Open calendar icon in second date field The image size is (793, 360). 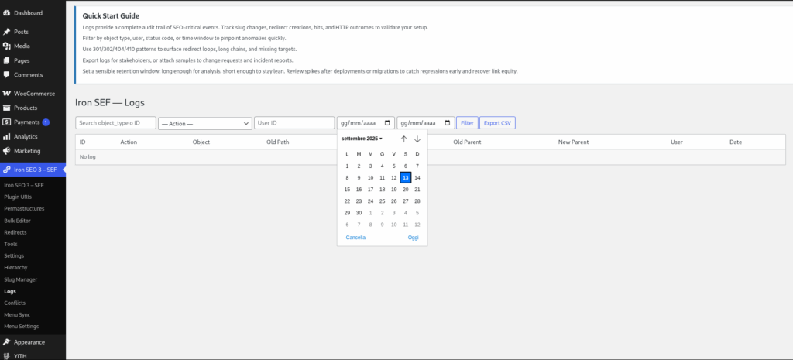coord(447,123)
